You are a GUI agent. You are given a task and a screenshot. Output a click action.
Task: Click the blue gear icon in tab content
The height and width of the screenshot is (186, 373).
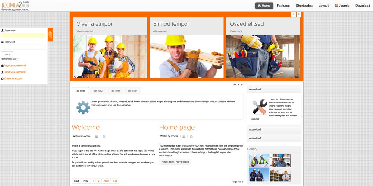click(83, 107)
